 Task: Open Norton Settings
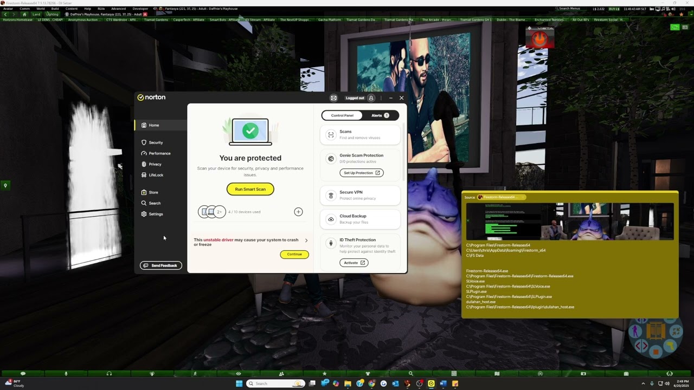pyautogui.click(x=152, y=214)
